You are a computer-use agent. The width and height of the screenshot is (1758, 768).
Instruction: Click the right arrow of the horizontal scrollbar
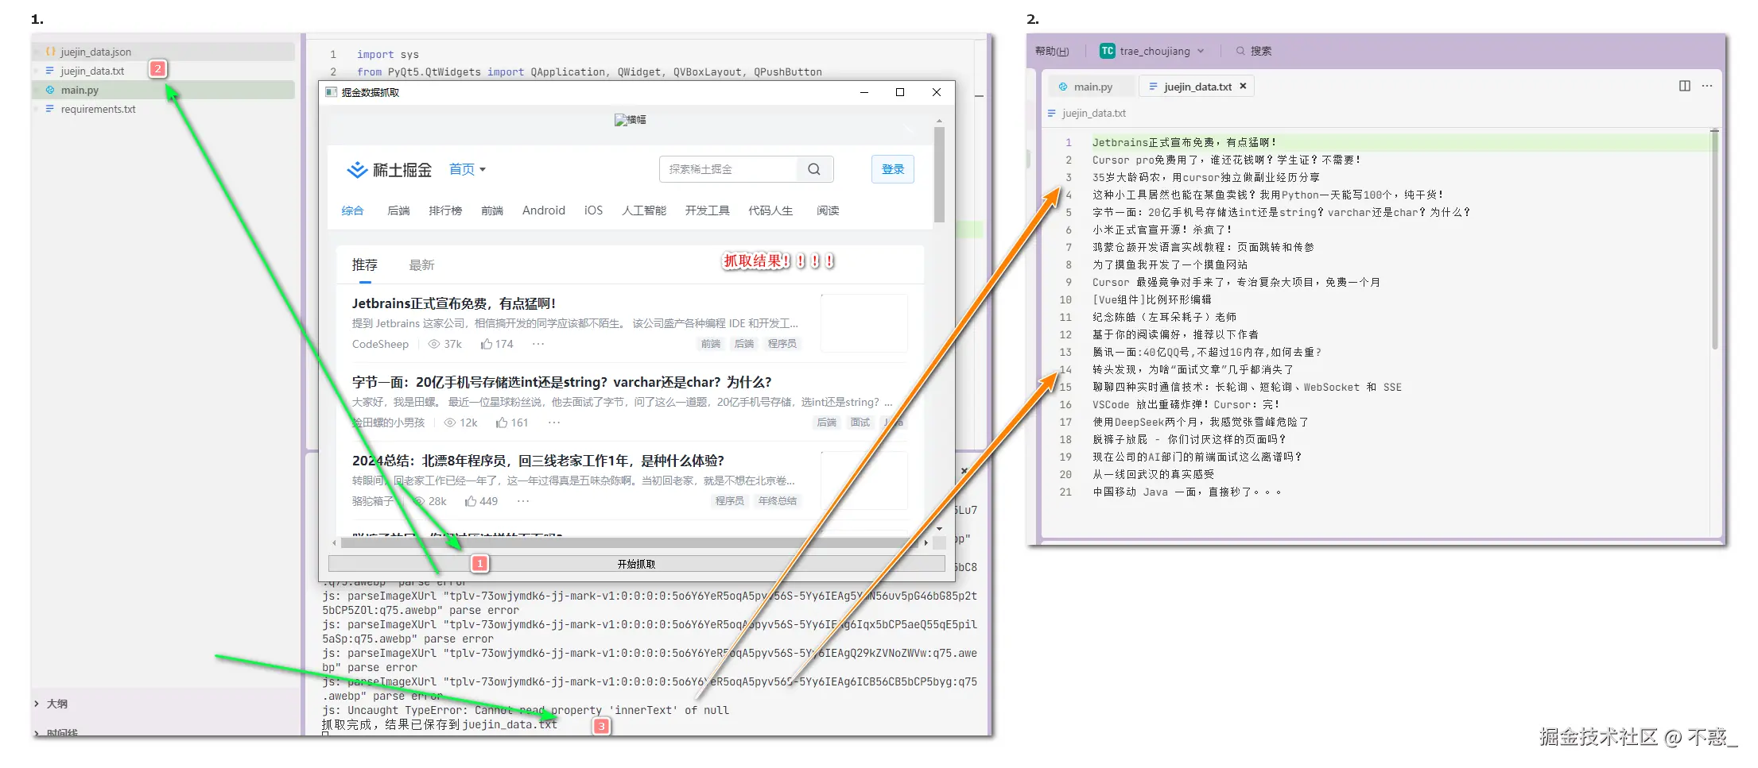(926, 542)
